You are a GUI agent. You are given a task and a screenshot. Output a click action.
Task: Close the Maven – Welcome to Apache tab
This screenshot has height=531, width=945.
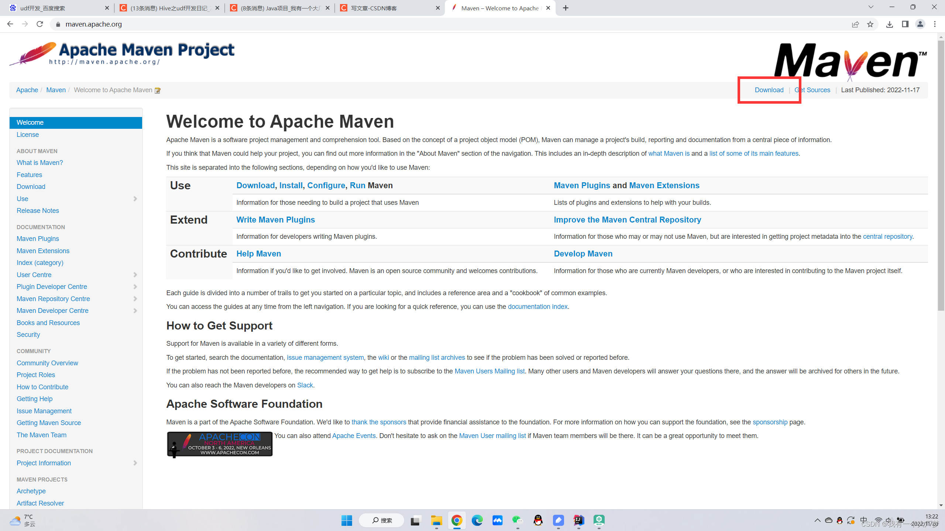tap(548, 8)
